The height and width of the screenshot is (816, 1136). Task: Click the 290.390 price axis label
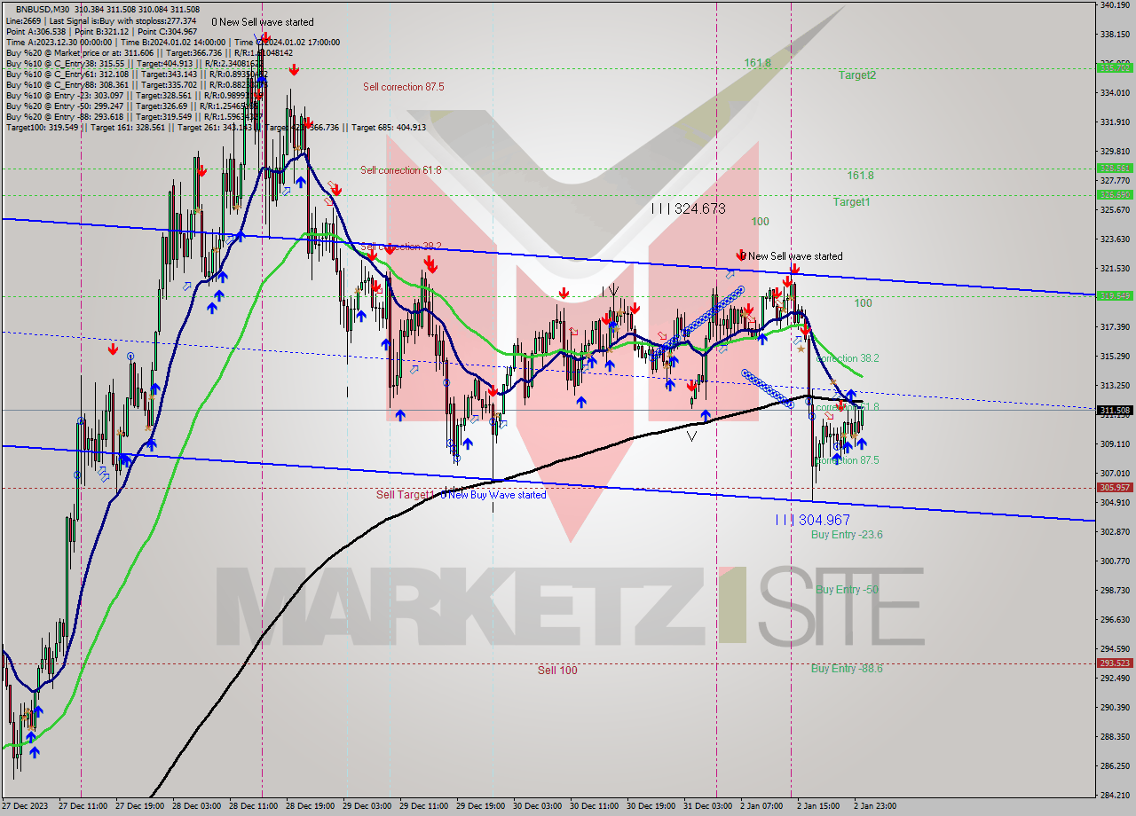coord(1115,708)
